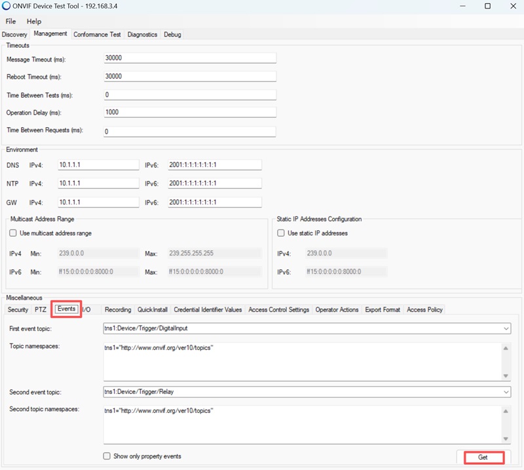Image resolution: width=524 pixels, height=470 pixels.
Task: Select the Security miscellaneous tab
Action: (x=18, y=309)
